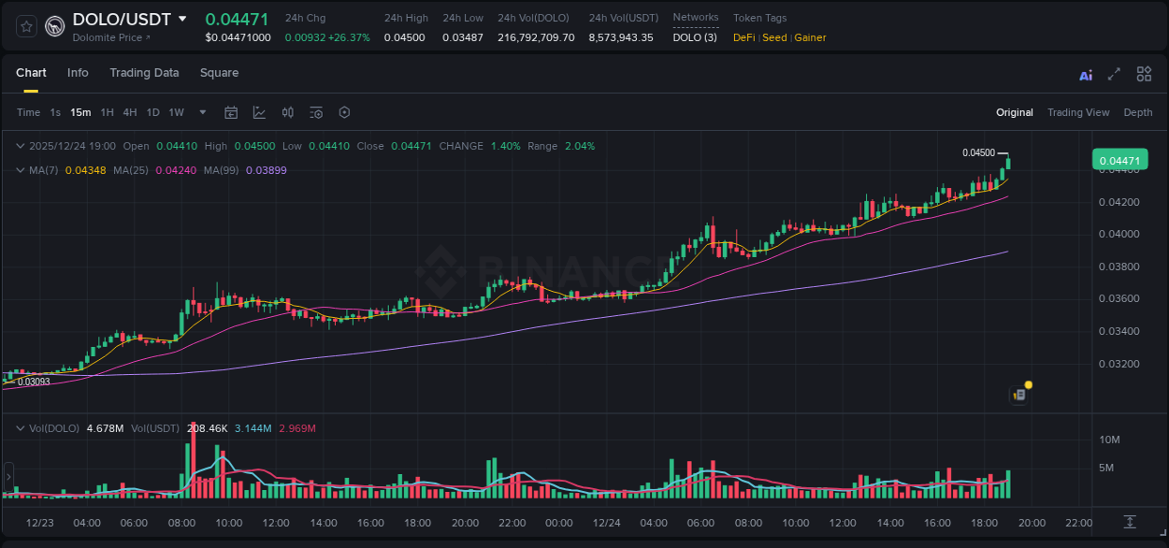This screenshot has width=1169, height=548.
Task: Switch to the Trading Data tab
Action: 144,72
